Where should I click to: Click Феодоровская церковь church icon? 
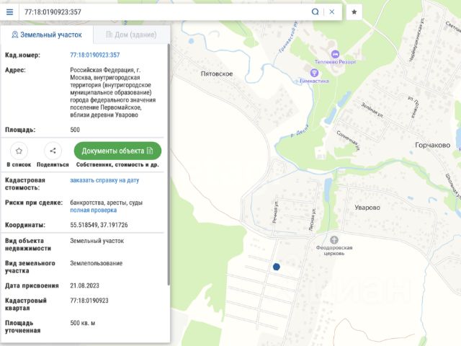[x=334, y=240]
